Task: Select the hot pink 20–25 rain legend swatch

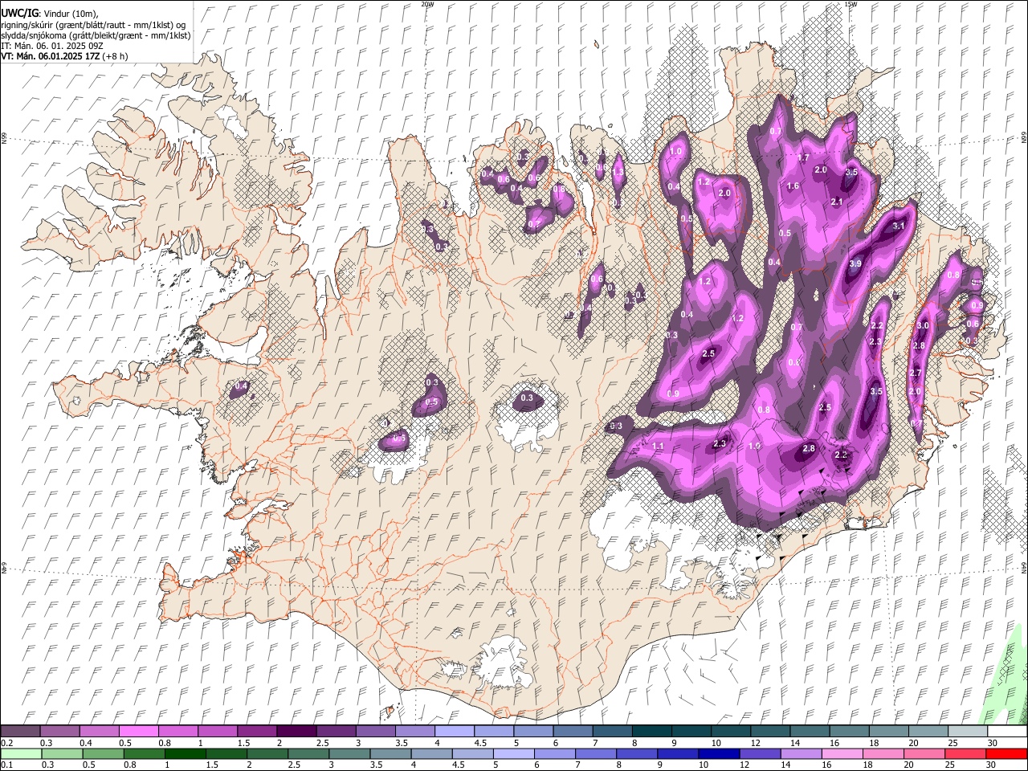Action: 924,753
